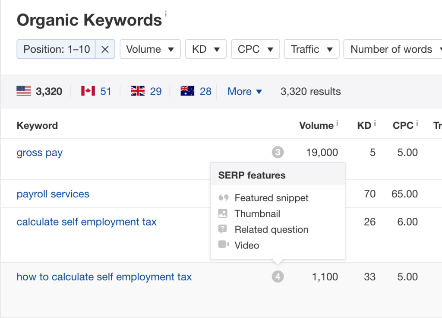Click the KD value 5 for gross pay
Image resolution: width=442 pixels, height=318 pixels.
pyautogui.click(x=373, y=153)
